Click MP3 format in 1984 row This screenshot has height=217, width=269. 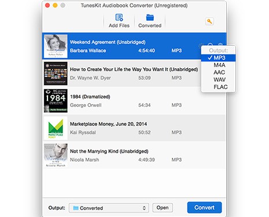176,105
